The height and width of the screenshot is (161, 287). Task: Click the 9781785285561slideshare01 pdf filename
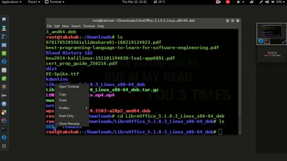coord(104,42)
